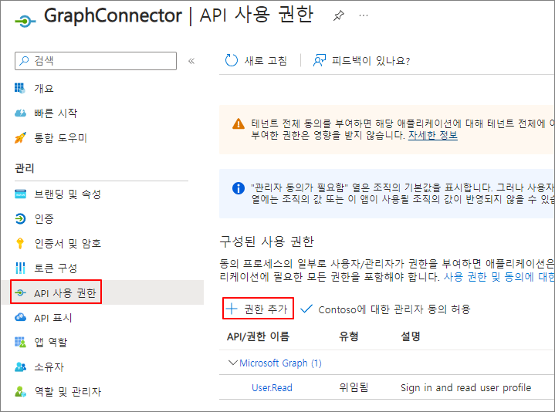The image size is (555, 412).
Task: Click the API 사용 권한 connector icon
Action: click(x=20, y=293)
